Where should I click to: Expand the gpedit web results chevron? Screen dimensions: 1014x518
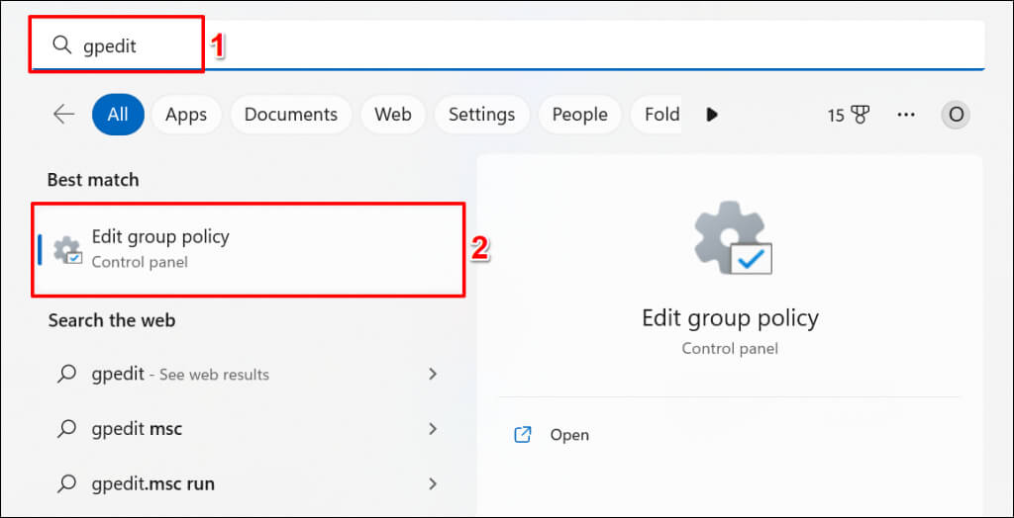(433, 374)
